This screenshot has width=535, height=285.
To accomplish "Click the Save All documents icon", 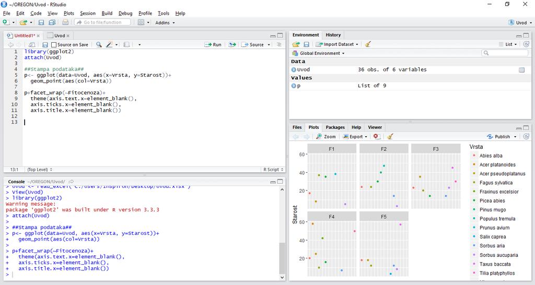I will [x=52, y=22].
